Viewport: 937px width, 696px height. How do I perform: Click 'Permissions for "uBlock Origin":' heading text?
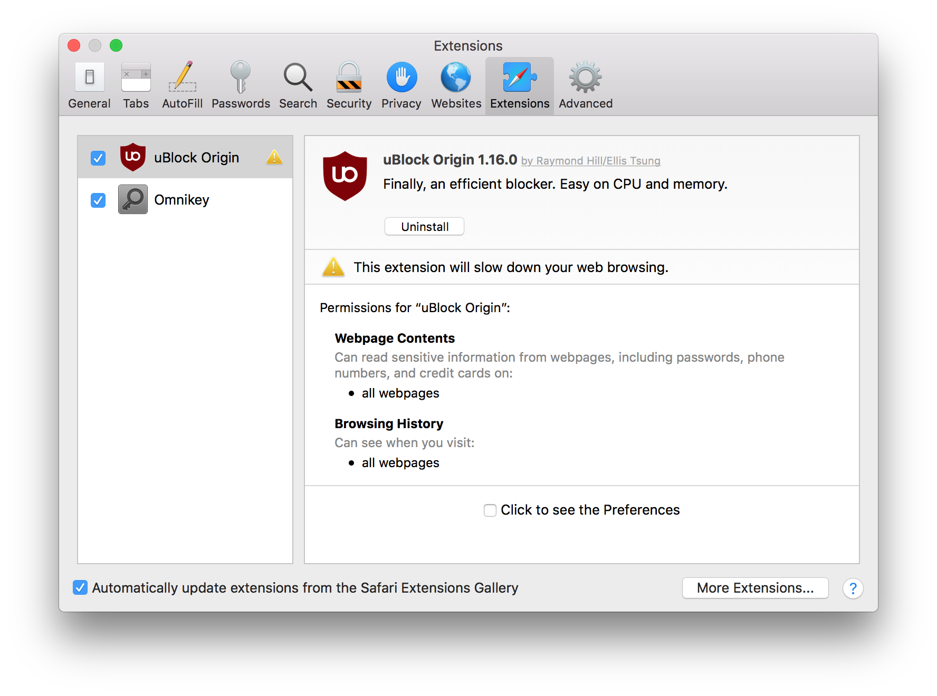pyautogui.click(x=415, y=307)
